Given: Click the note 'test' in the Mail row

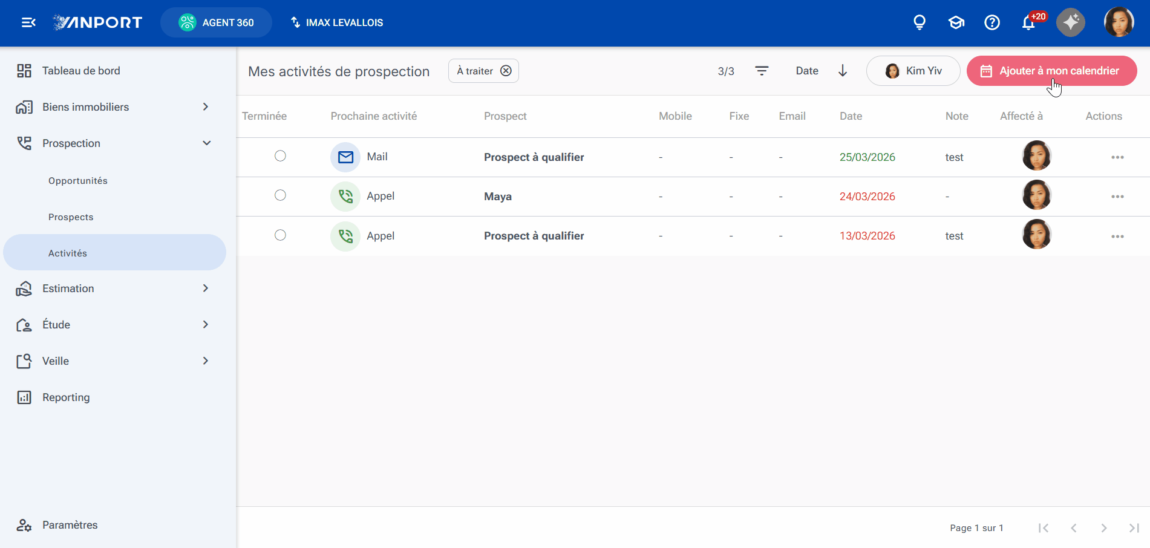Looking at the screenshot, I should click(x=954, y=157).
